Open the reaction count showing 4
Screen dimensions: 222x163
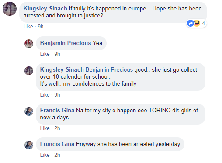(204, 23)
